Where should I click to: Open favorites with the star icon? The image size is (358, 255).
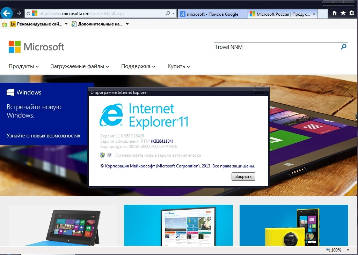[343, 13]
